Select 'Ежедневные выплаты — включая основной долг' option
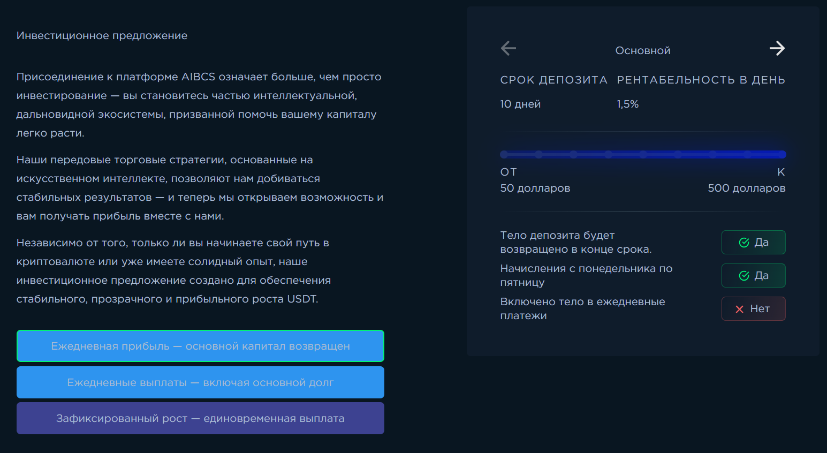This screenshot has height=453, width=827. [200, 382]
